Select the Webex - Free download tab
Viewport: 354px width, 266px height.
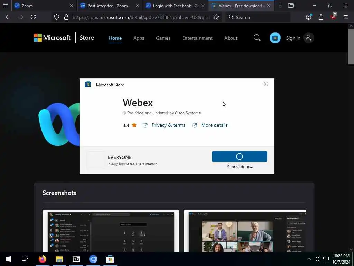[x=242, y=6]
